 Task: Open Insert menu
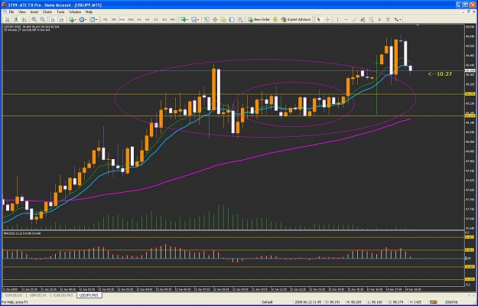34,12
